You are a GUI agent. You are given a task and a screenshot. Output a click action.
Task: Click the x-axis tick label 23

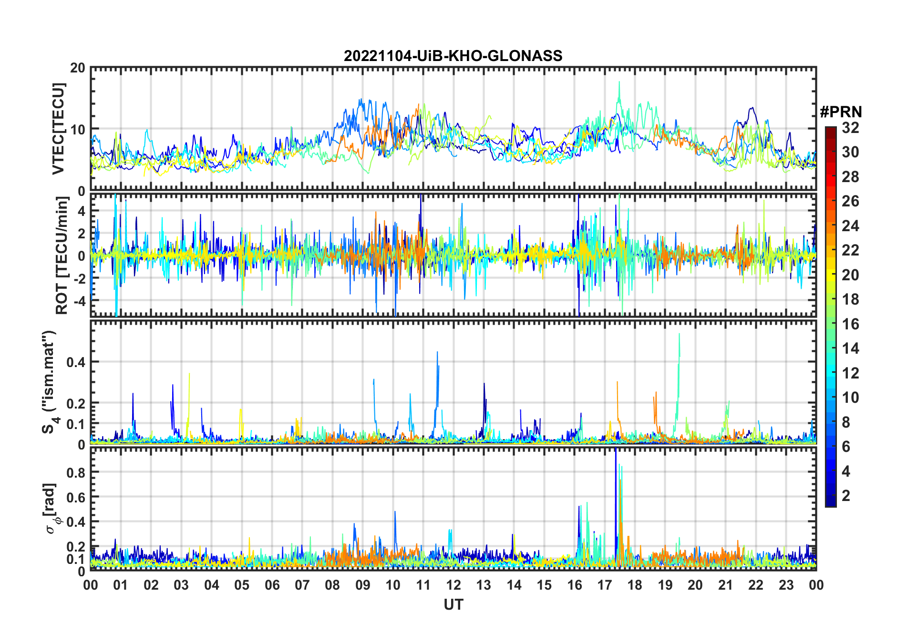tap(786, 585)
